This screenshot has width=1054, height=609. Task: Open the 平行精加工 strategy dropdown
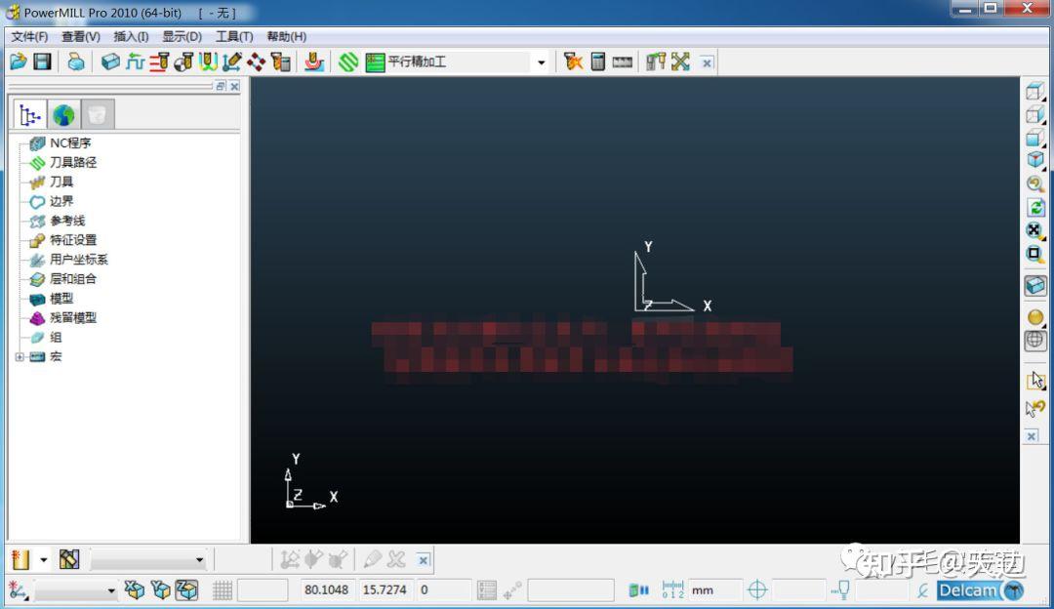[x=543, y=61]
